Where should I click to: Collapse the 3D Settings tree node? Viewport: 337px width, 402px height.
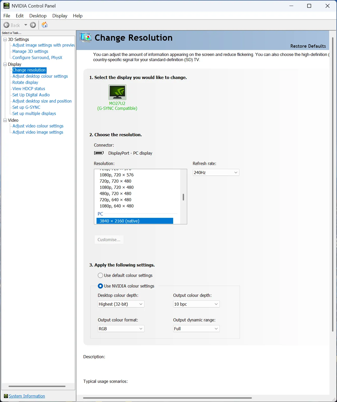[x=5, y=39]
